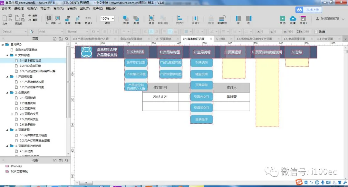The width and height of the screenshot is (348, 187).
Task: Click the group widgets icon
Action: pos(151,18)
